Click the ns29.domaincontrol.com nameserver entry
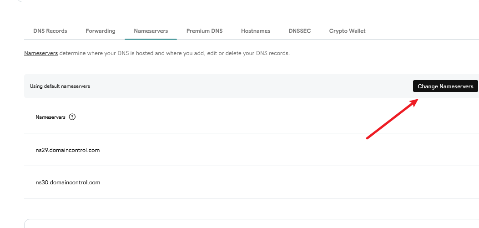479x228 pixels. pos(68,150)
